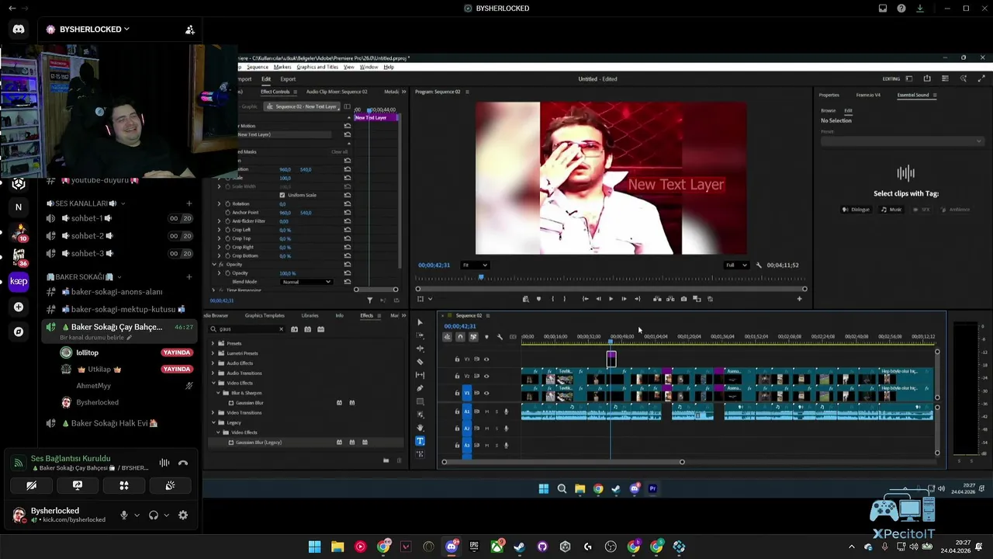This screenshot has height=559, width=993.
Task: Open Frame.io V4 panel tab
Action: click(x=868, y=95)
